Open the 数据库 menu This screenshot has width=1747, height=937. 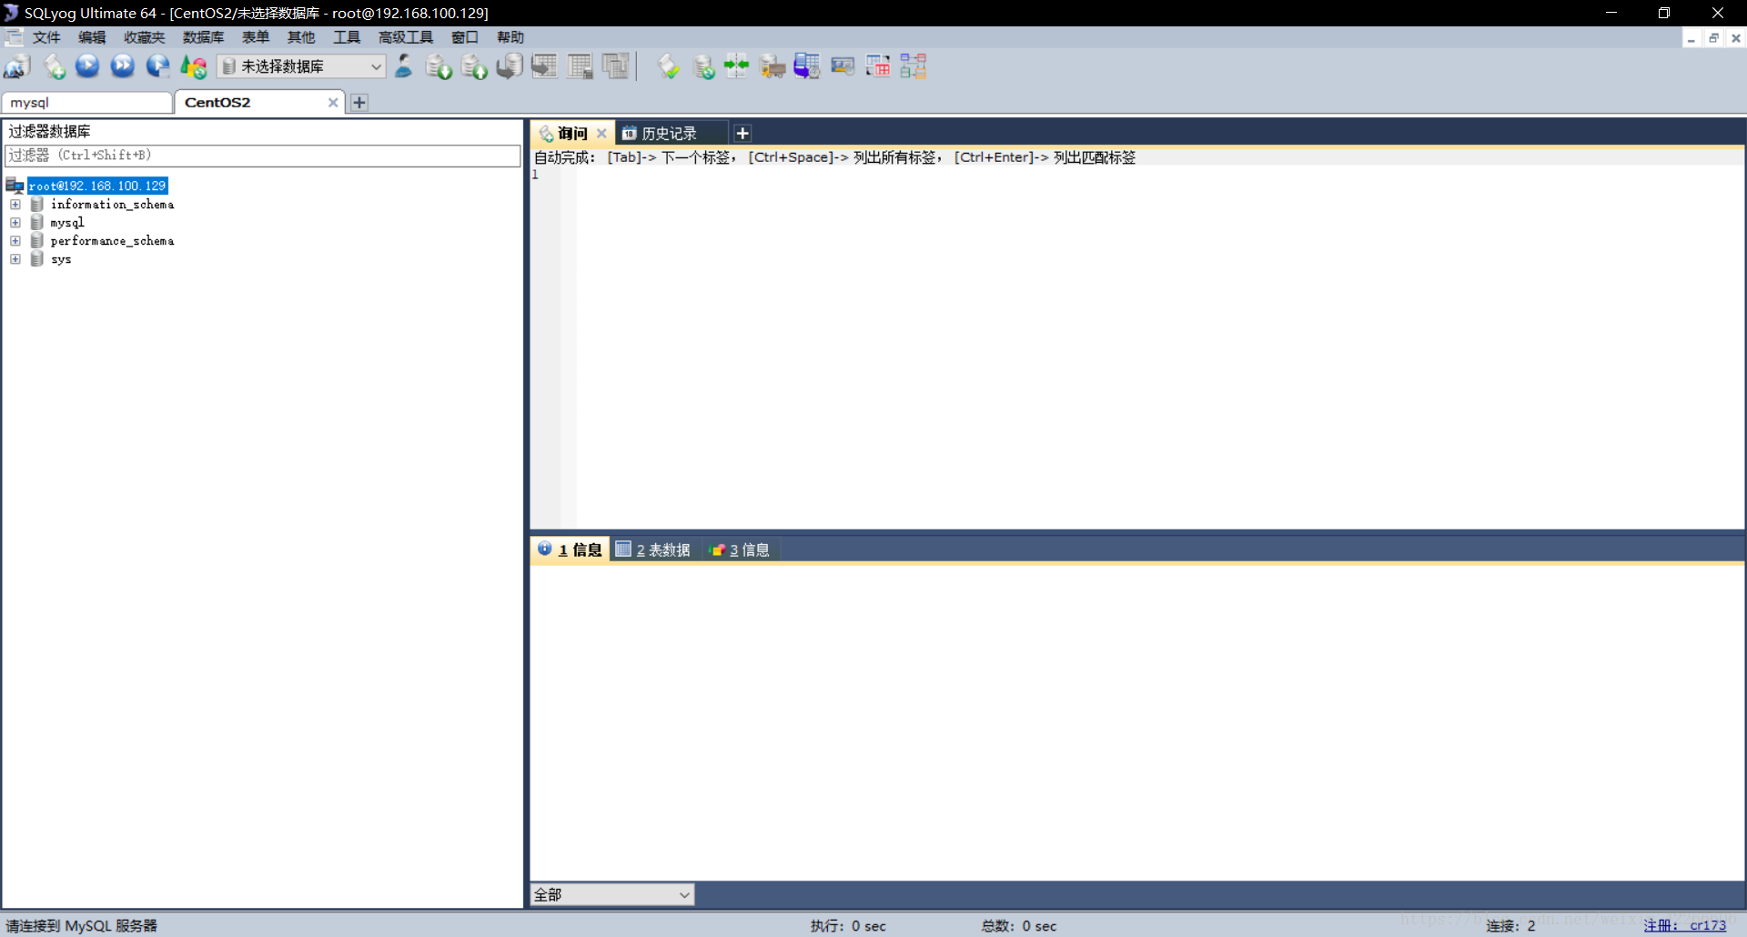(203, 37)
